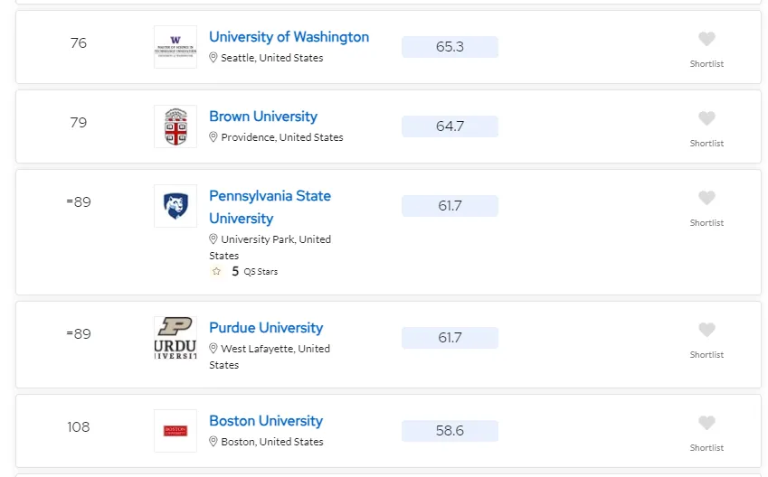Toggle the Pennsylvania State University shortlist heart
This screenshot has width=768, height=477.
click(706, 198)
